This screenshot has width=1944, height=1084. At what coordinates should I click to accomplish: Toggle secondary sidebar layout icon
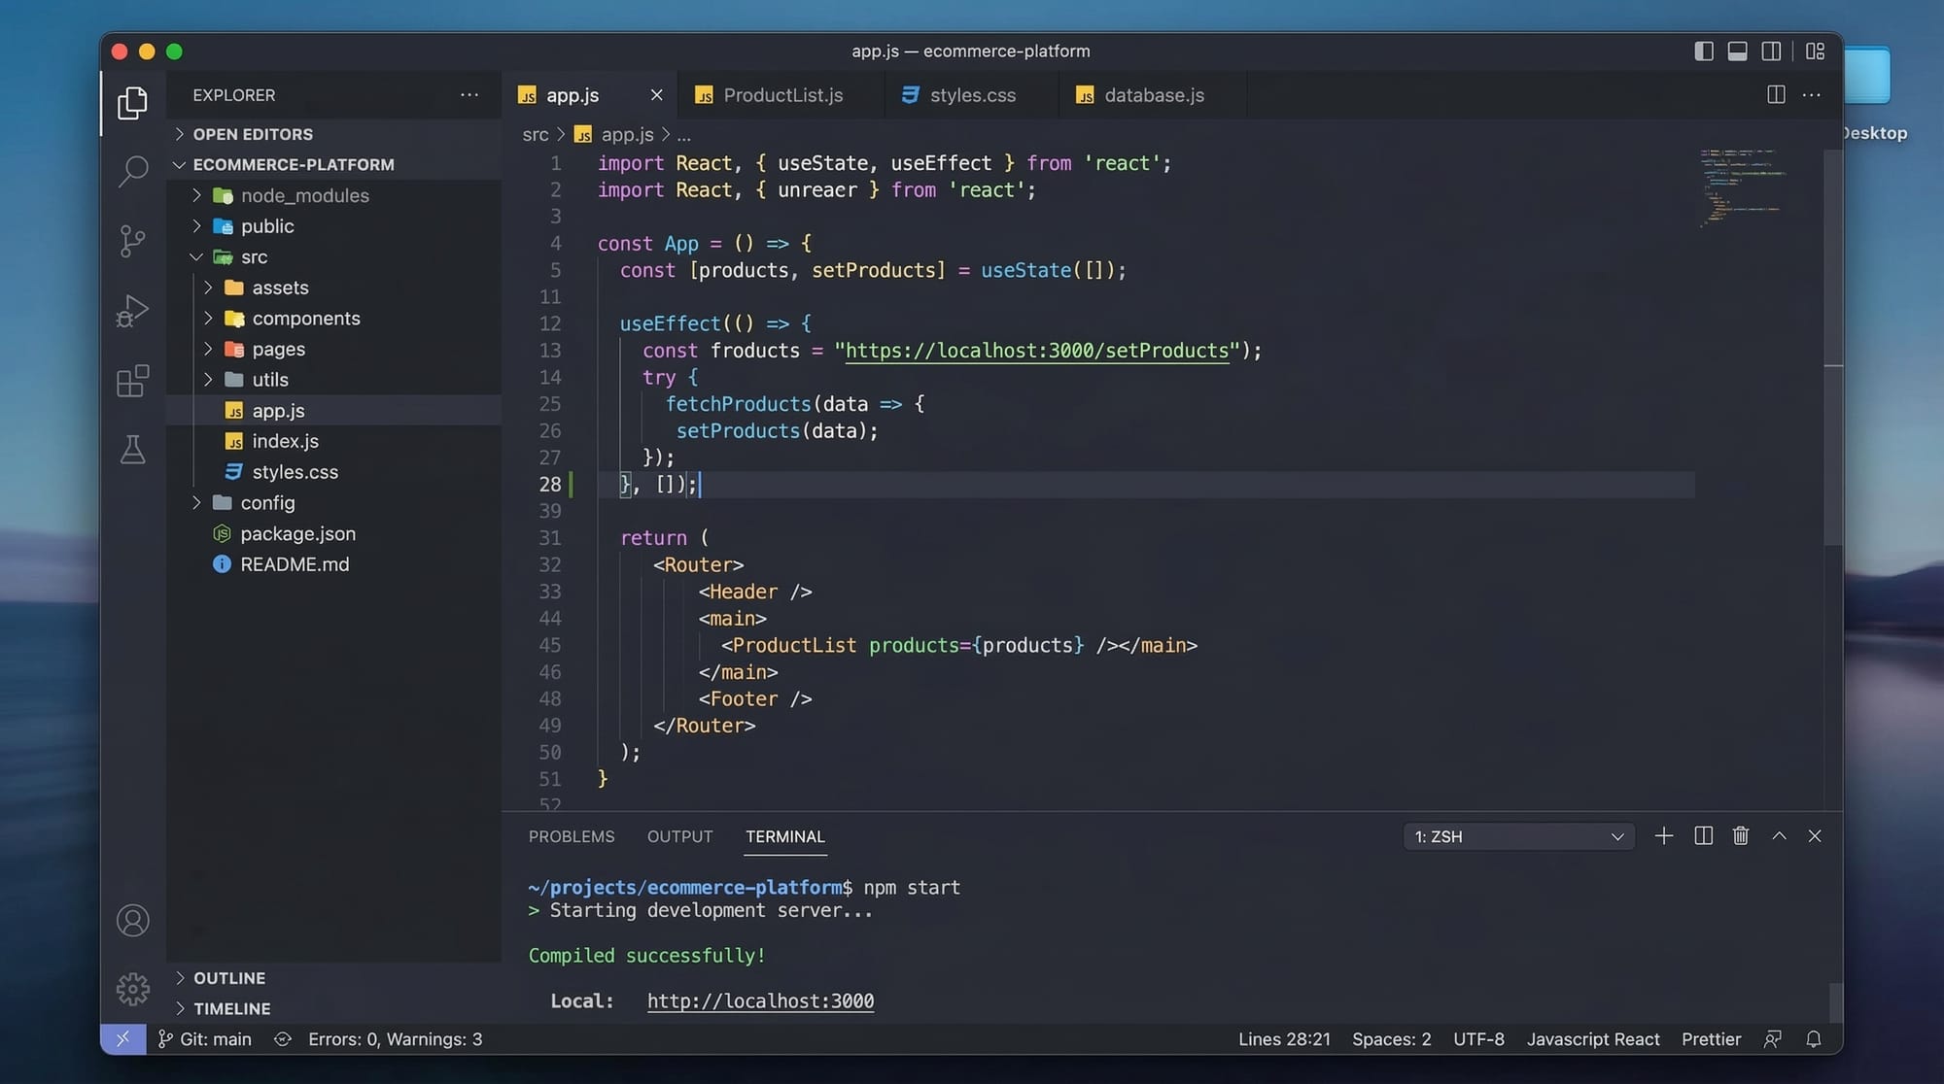(1771, 51)
